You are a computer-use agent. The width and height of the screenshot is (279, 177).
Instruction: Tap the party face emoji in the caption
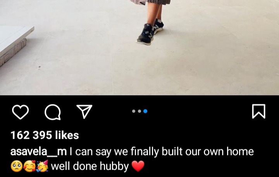pos(42,166)
